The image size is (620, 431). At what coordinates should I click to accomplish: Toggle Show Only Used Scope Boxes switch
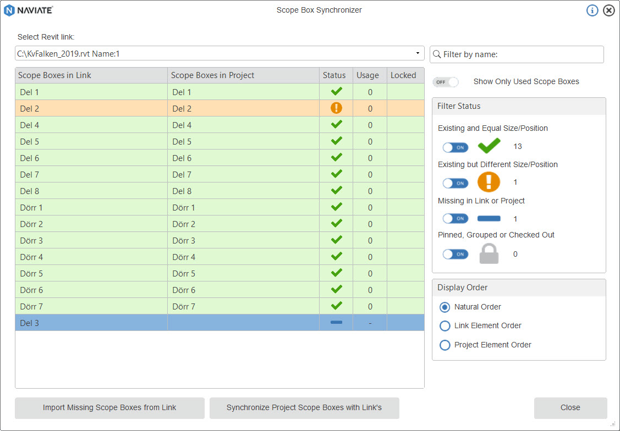click(x=446, y=82)
